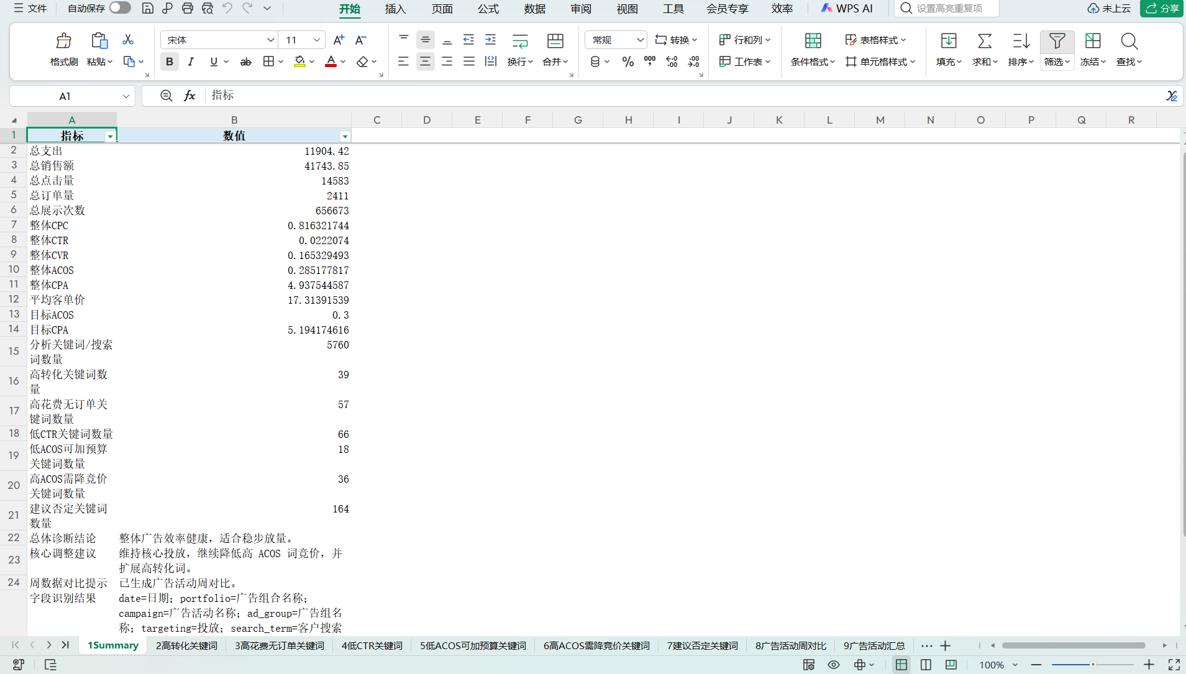
Task: Open the font color red swatch
Action: (331, 61)
